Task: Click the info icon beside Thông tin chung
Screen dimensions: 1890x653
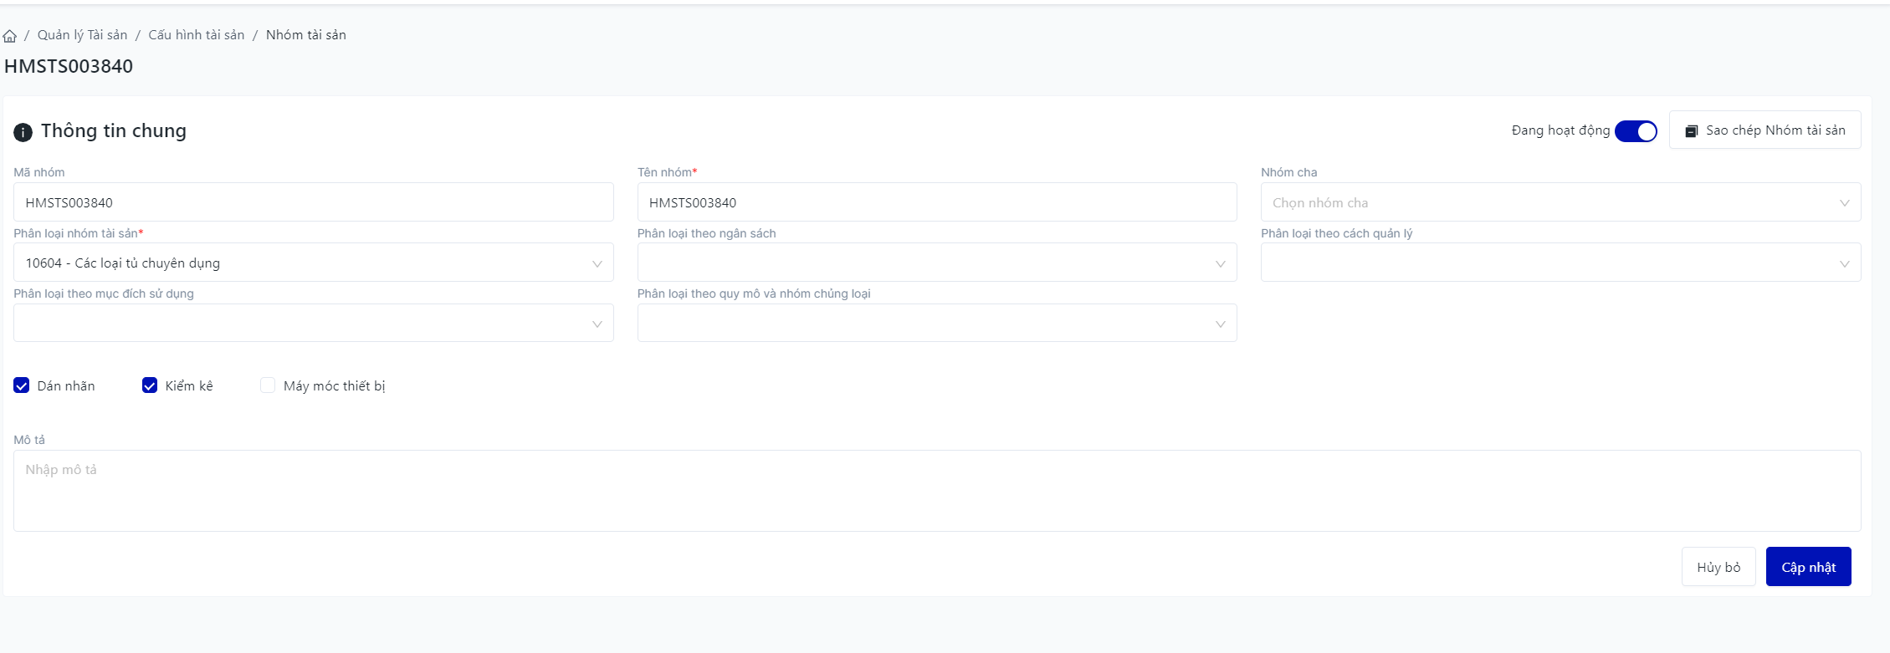Action: tap(23, 132)
